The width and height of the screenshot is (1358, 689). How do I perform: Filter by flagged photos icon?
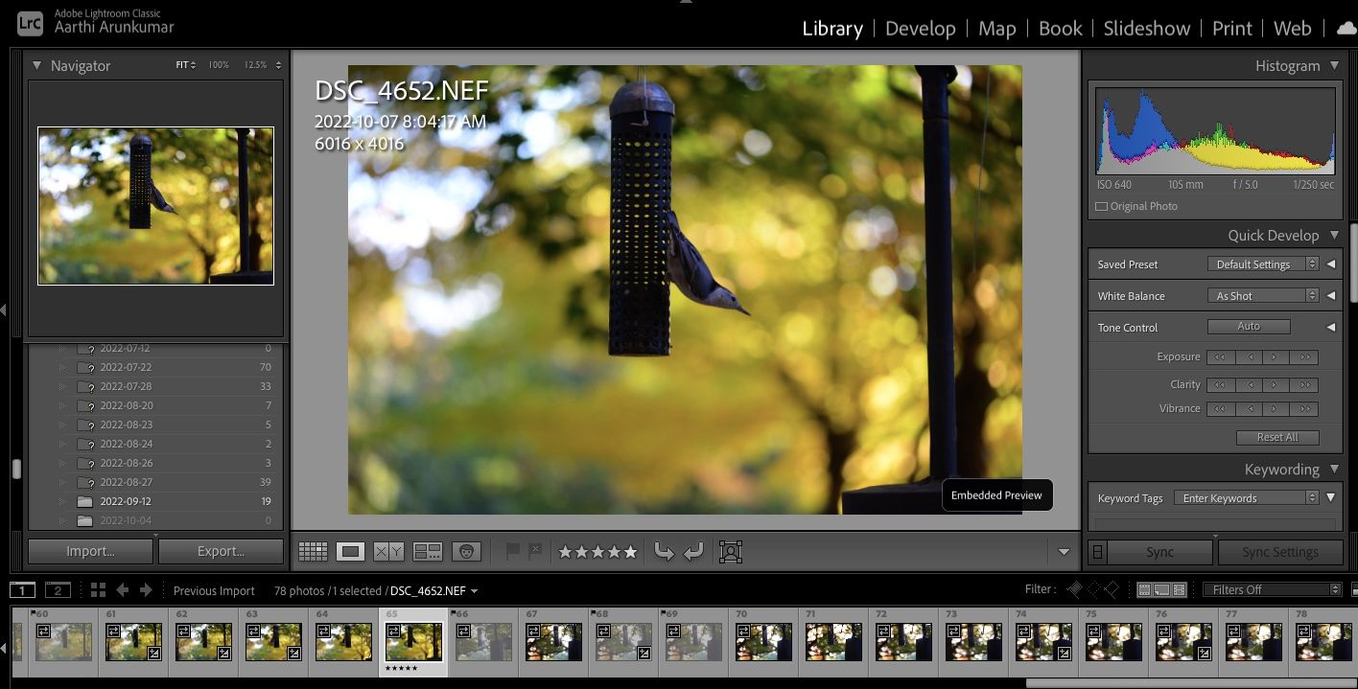pos(1075,589)
